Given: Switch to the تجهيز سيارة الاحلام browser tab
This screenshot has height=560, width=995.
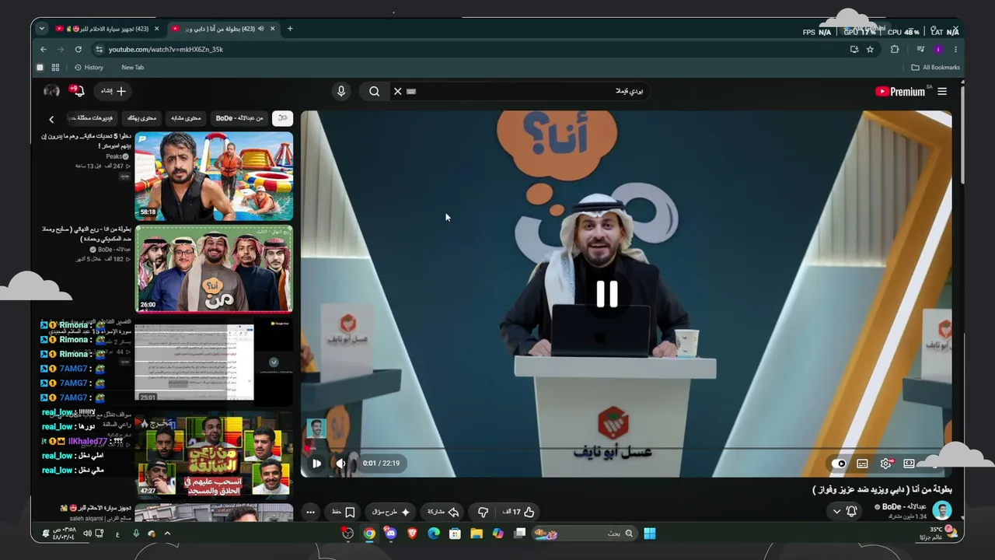Looking at the screenshot, I should [x=107, y=29].
